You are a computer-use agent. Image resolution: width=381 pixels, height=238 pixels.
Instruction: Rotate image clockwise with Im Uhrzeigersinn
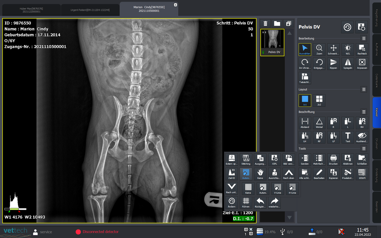pos(305,64)
